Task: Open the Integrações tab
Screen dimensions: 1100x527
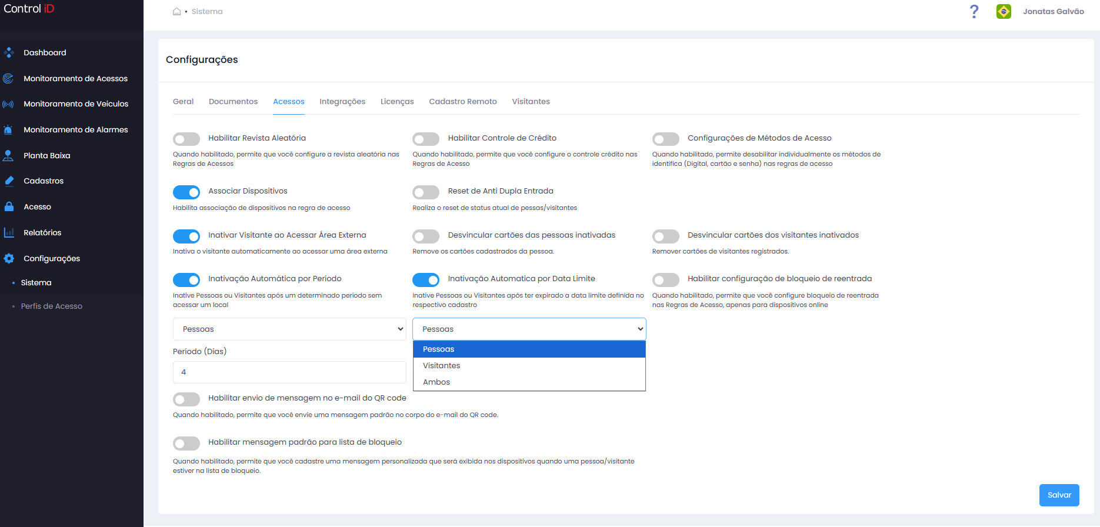Action: pyautogui.click(x=342, y=102)
